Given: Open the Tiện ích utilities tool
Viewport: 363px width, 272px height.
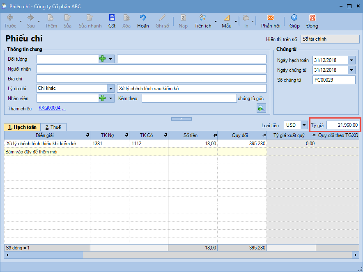Looking at the screenshot, I should point(203,18).
